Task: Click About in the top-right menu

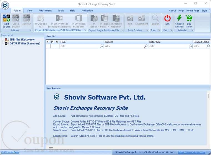Action: pyautogui.click(x=172, y=11)
